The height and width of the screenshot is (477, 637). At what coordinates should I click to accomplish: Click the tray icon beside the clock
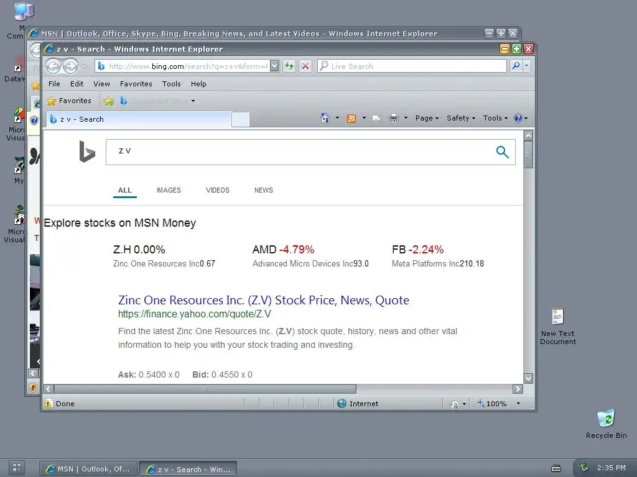[584, 468]
